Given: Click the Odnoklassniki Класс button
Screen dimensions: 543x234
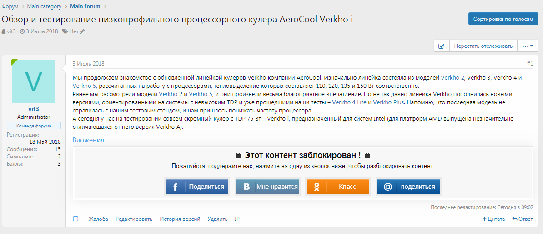Looking at the screenshot, I should point(337,187).
